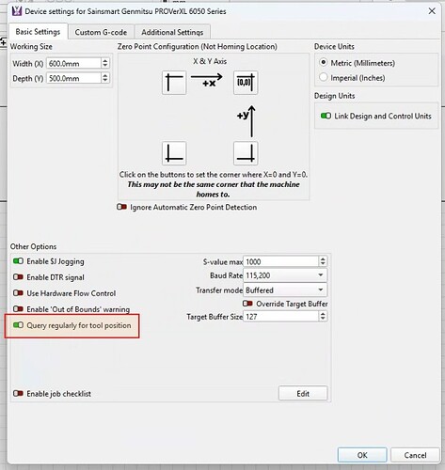Enable the DTR signal switch
Screen dimensions: 445x470
(x=18, y=277)
